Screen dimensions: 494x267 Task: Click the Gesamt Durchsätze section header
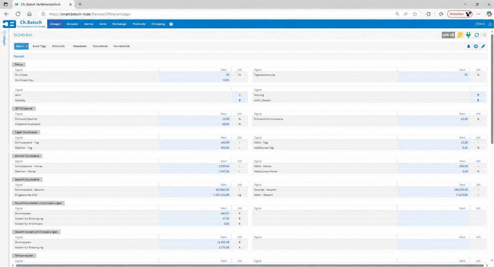[x=27, y=179]
